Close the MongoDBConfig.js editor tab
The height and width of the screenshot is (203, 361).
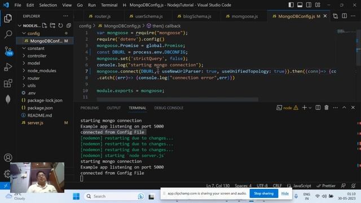point(325,16)
